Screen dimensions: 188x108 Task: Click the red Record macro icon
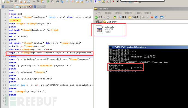(113, 1)
